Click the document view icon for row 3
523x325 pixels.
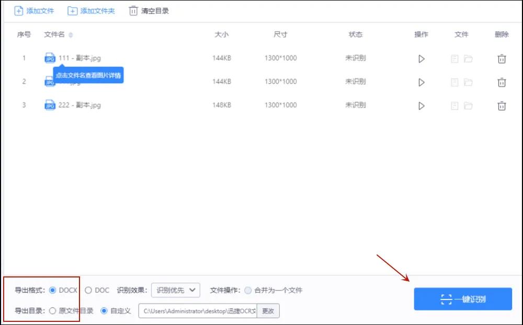[x=454, y=106]
